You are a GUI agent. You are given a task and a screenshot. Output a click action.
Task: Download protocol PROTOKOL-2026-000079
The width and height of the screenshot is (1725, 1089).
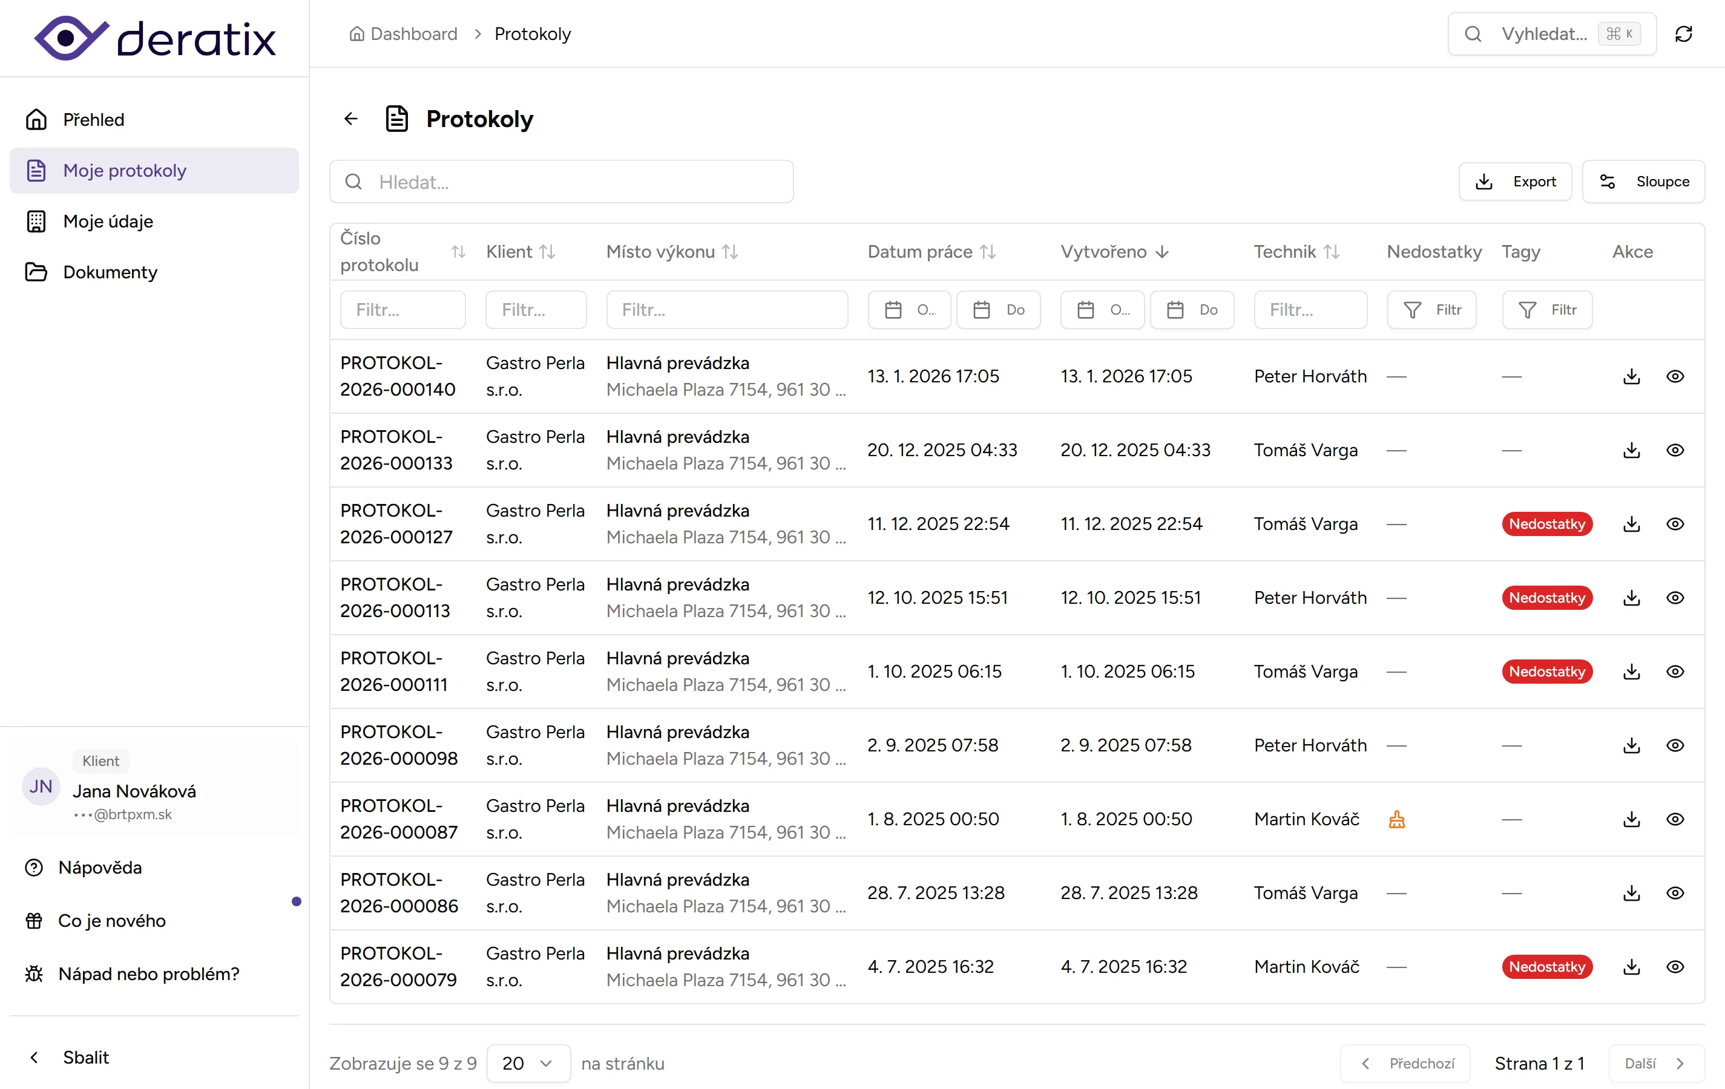point(1631,967)
